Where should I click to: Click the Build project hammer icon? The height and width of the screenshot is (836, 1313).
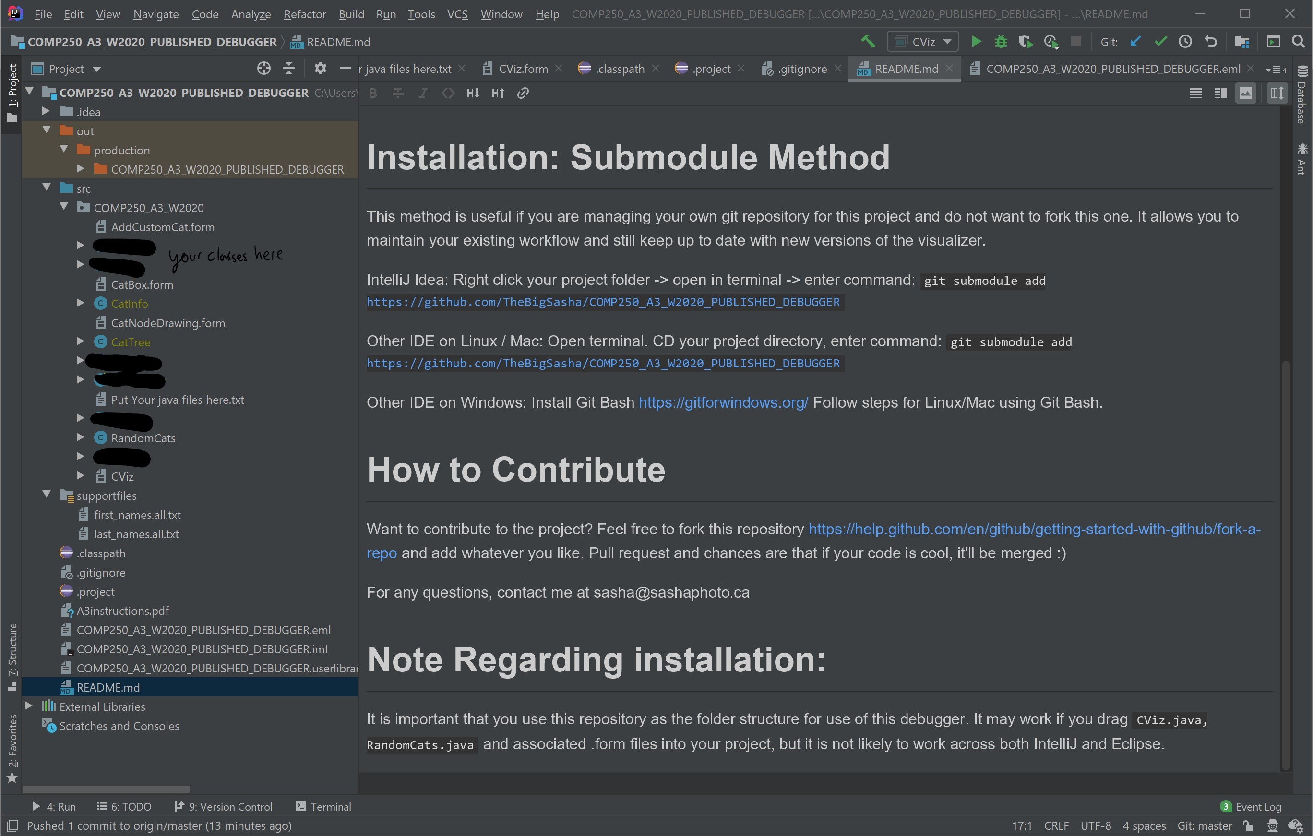(868, 42)
